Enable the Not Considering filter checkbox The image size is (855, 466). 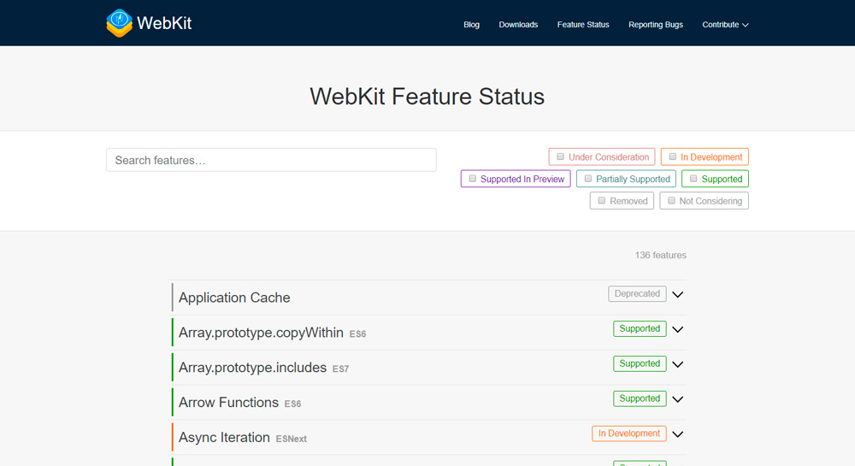(671, 201)
